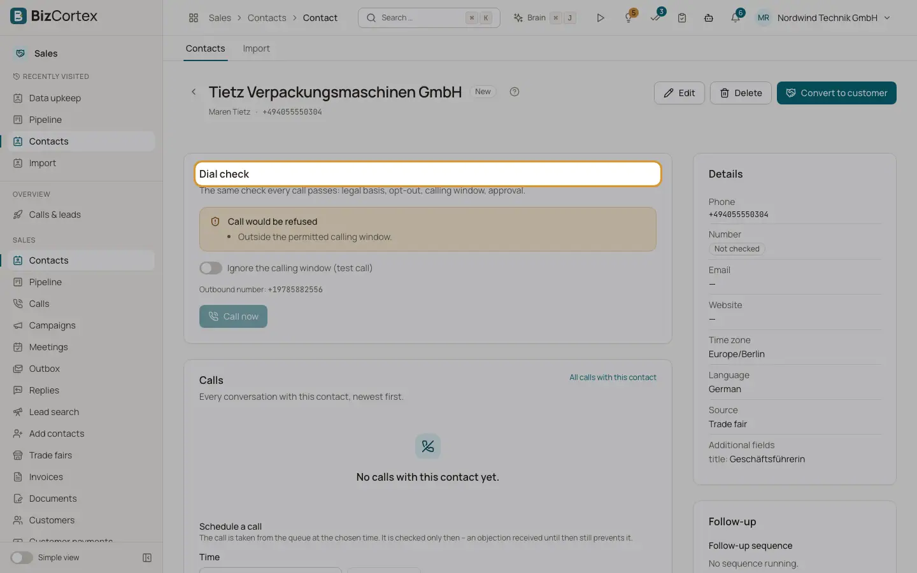
Task: Click the Call now button
Action: point(233,316)
